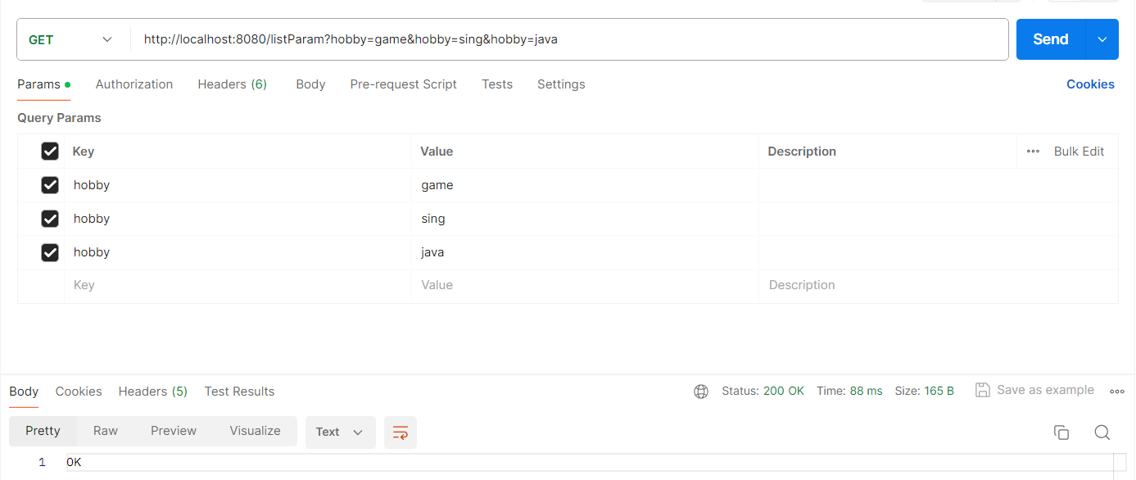Expand the Send button arrow dropdown
Viewport: 1136px width, 480px height.
1102,39
